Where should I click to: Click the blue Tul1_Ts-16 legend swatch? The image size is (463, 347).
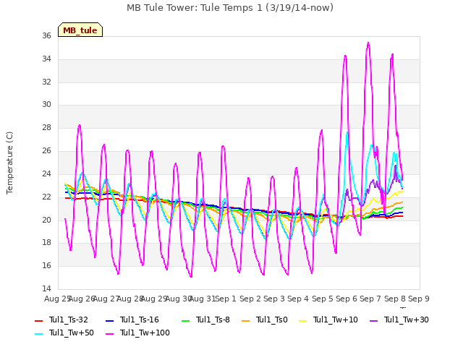click(x=109, y=320)
